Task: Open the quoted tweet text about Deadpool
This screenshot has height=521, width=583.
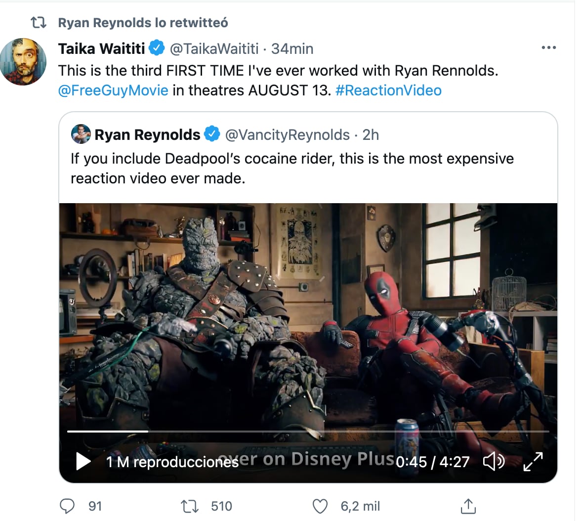Action: [291, 168]
